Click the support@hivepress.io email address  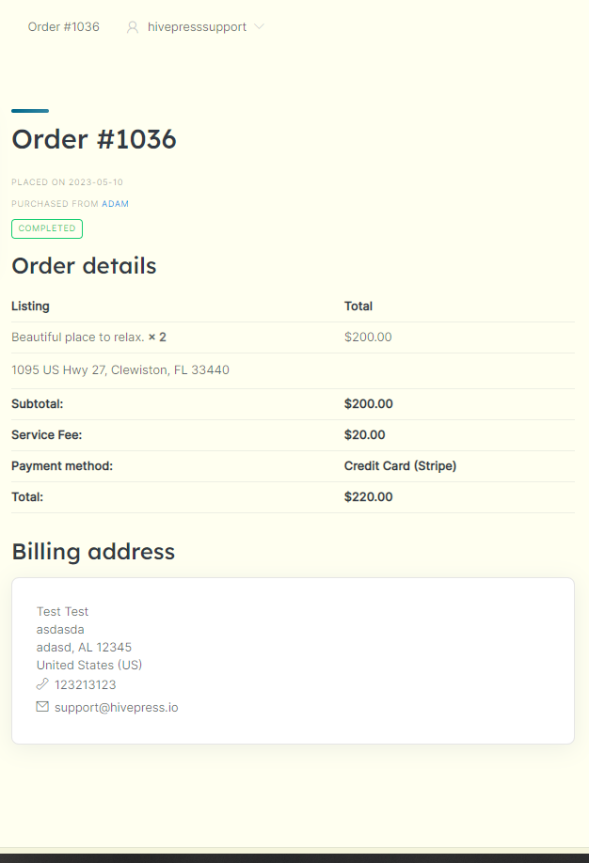click(117, 707)
